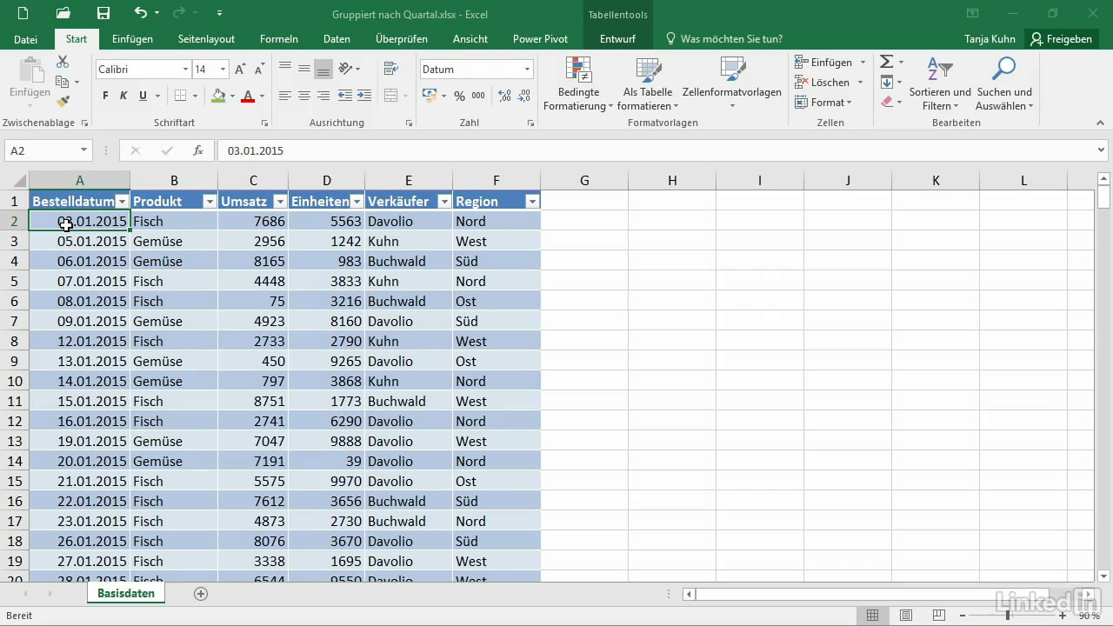Copy format with the Format Painter brush

(x=63, y=100)
